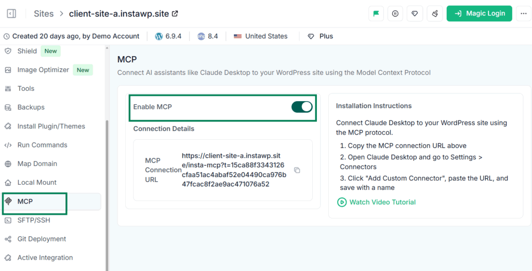Viewport: 532px width, 271px height.
Task: Open Backups in sidebar
Action: pyautogui.click(x=31, y=107)
